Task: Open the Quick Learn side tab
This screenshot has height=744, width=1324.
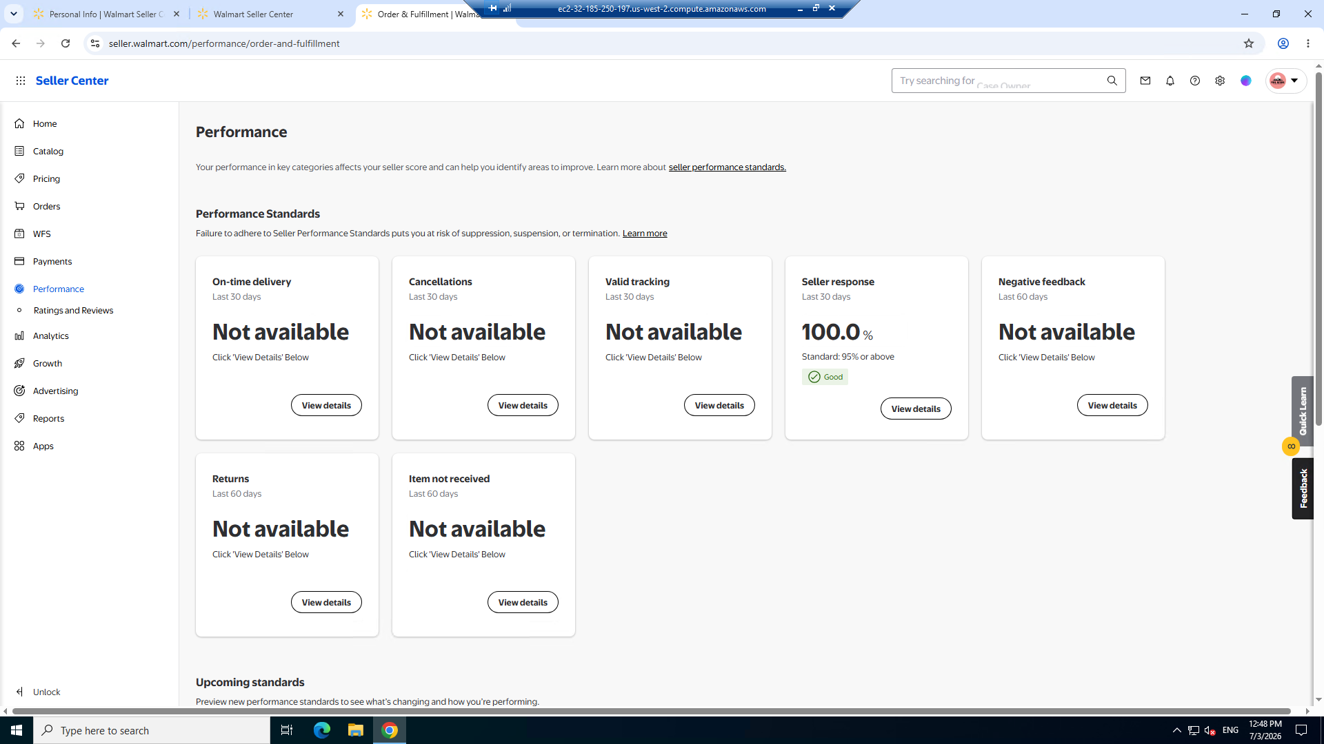Action: pos(1303,411)
